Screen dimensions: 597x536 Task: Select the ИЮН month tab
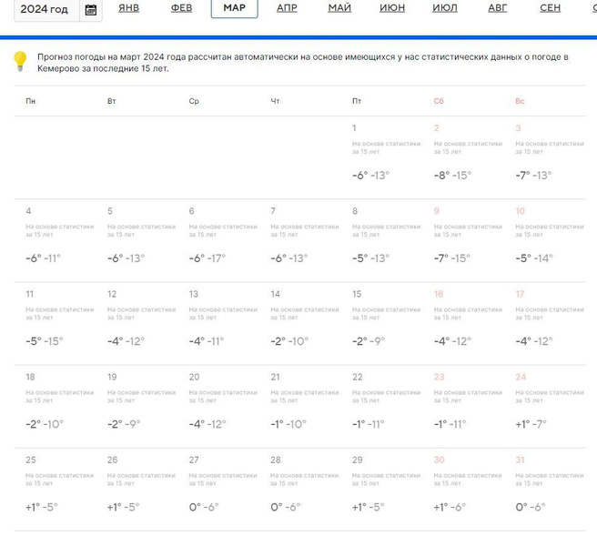392,8
